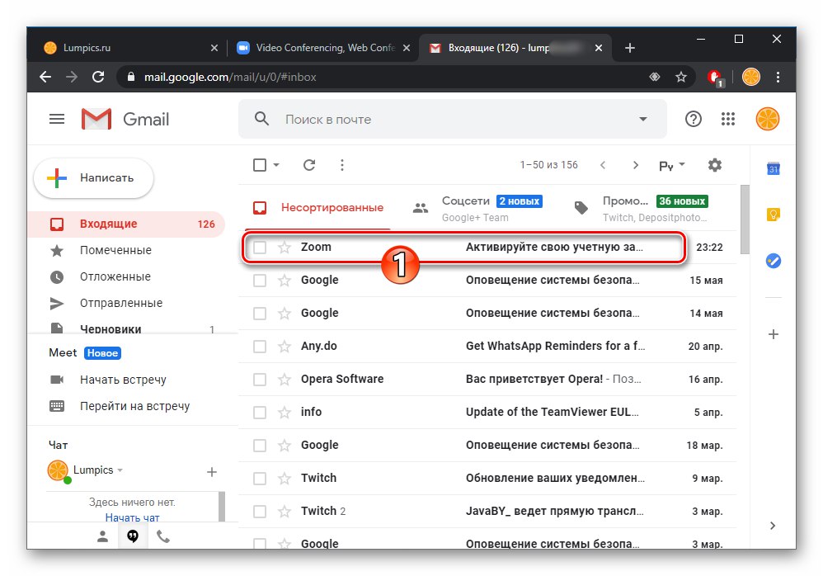This screenshot has height=576, width=823.
Task: Open the Gmail main menu hamburger icon
Action: (57, 119)
